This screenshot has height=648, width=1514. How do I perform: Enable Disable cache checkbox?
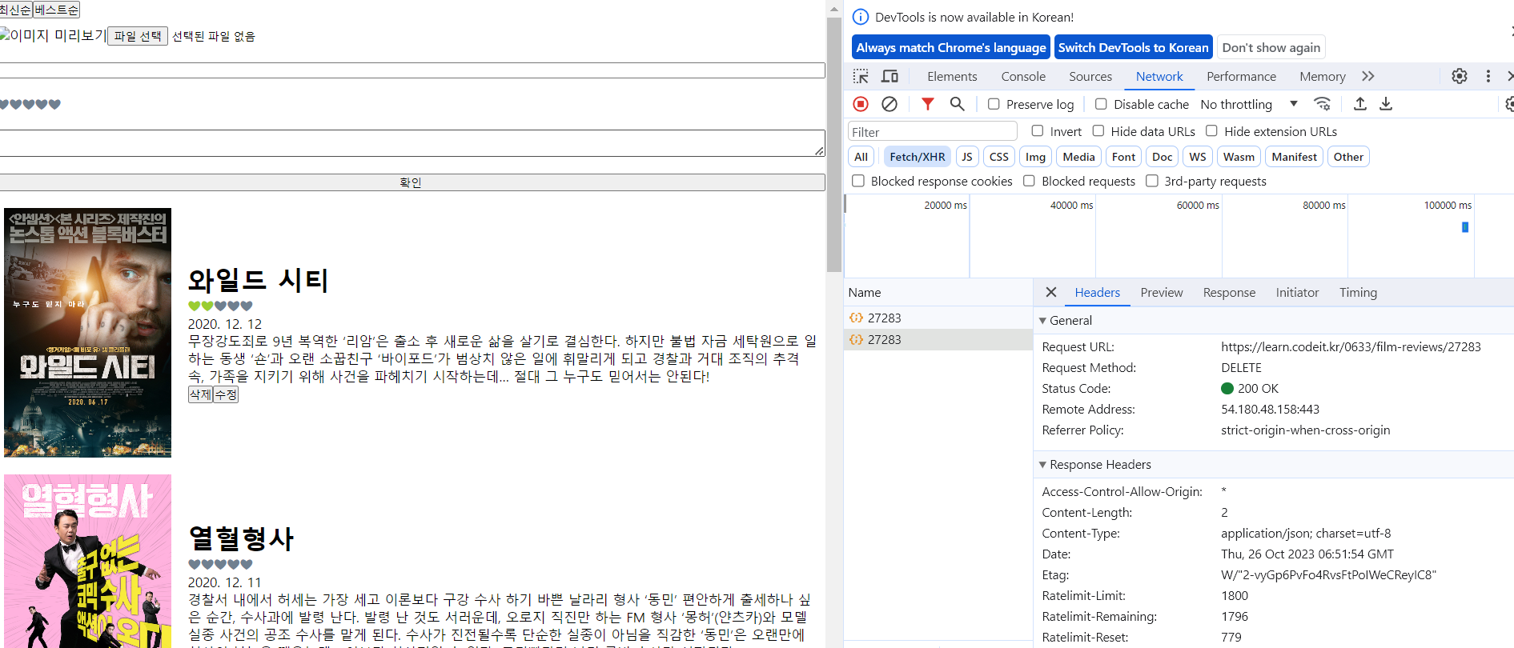(1101, 104)
